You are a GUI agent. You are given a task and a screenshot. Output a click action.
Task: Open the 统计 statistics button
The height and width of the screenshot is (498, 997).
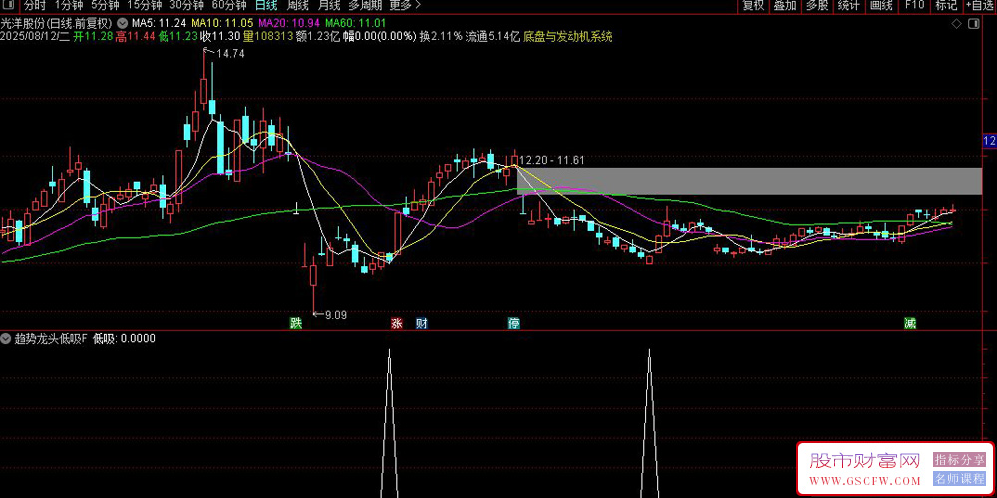pos(848,6)
